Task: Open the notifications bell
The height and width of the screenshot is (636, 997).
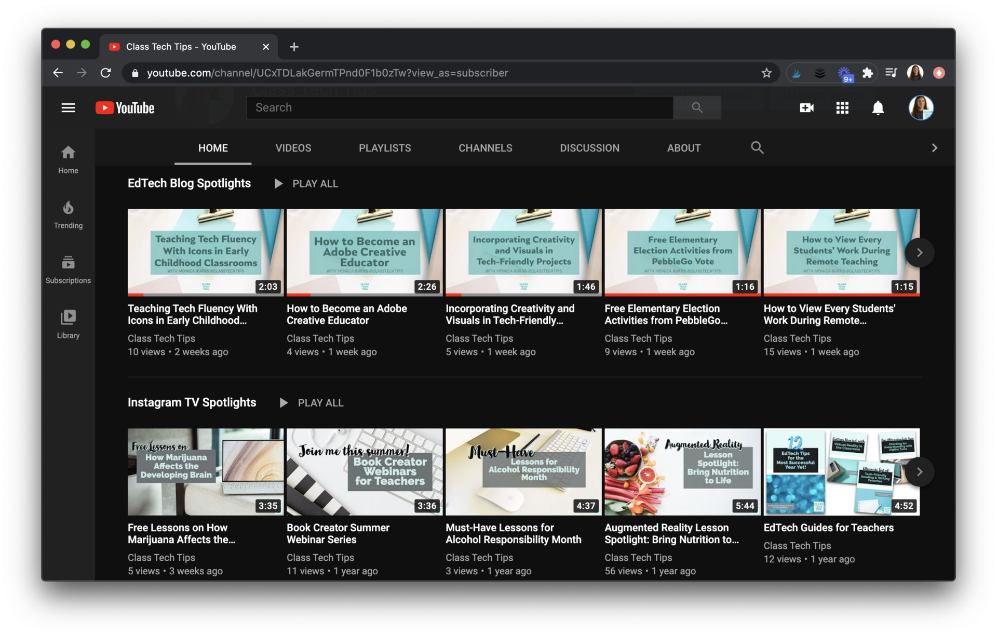Action: tap(878, 107)
